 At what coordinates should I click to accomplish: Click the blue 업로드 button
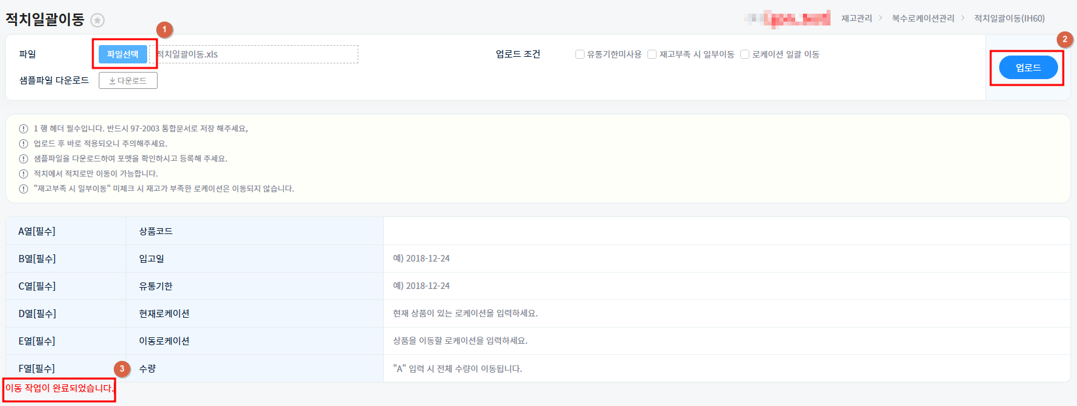point(1028,67)
